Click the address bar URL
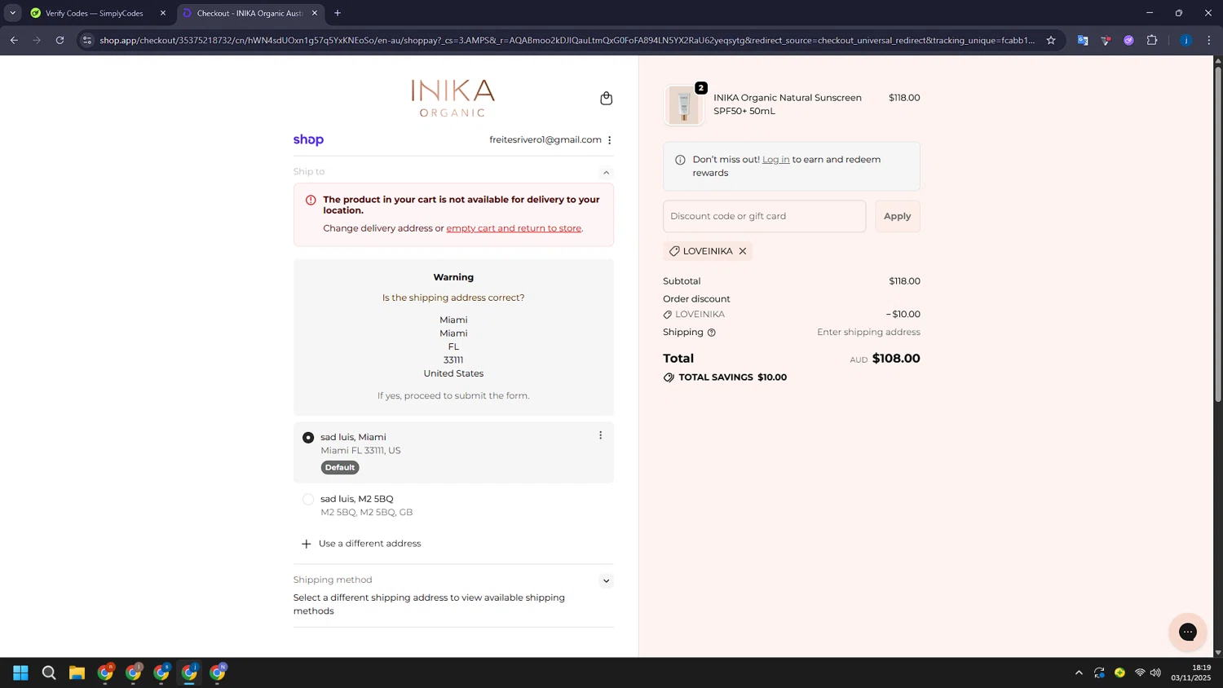Screen dimensions: 1223x688 [x=567, y=40]
